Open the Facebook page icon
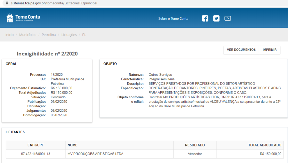 coord(205,18)
